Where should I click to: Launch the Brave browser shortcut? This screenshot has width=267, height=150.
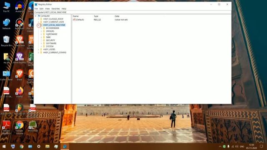pos(20,75)
